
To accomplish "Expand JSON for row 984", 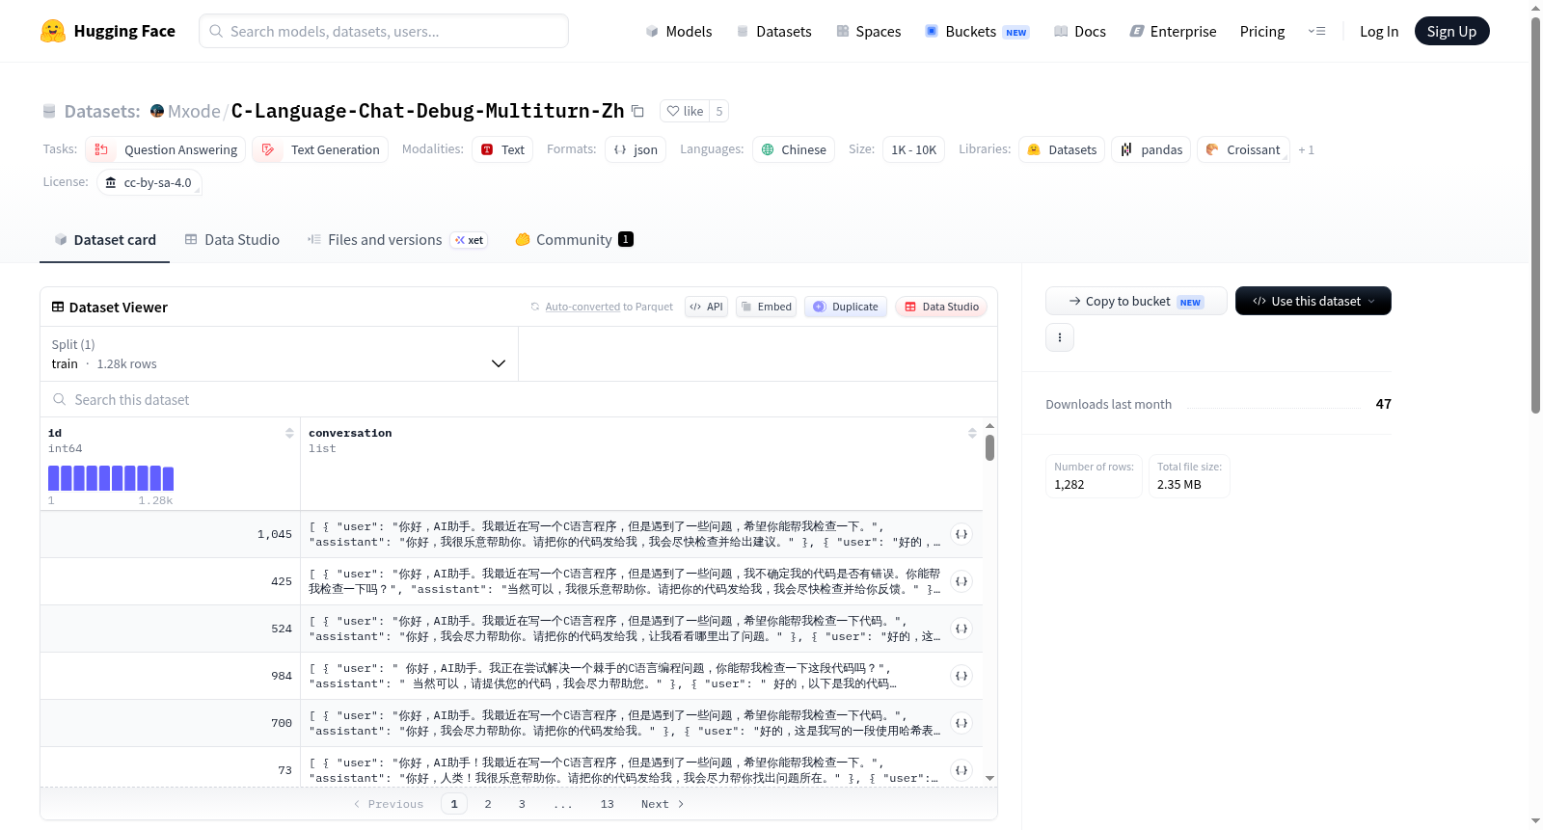I will pos(961,676).
